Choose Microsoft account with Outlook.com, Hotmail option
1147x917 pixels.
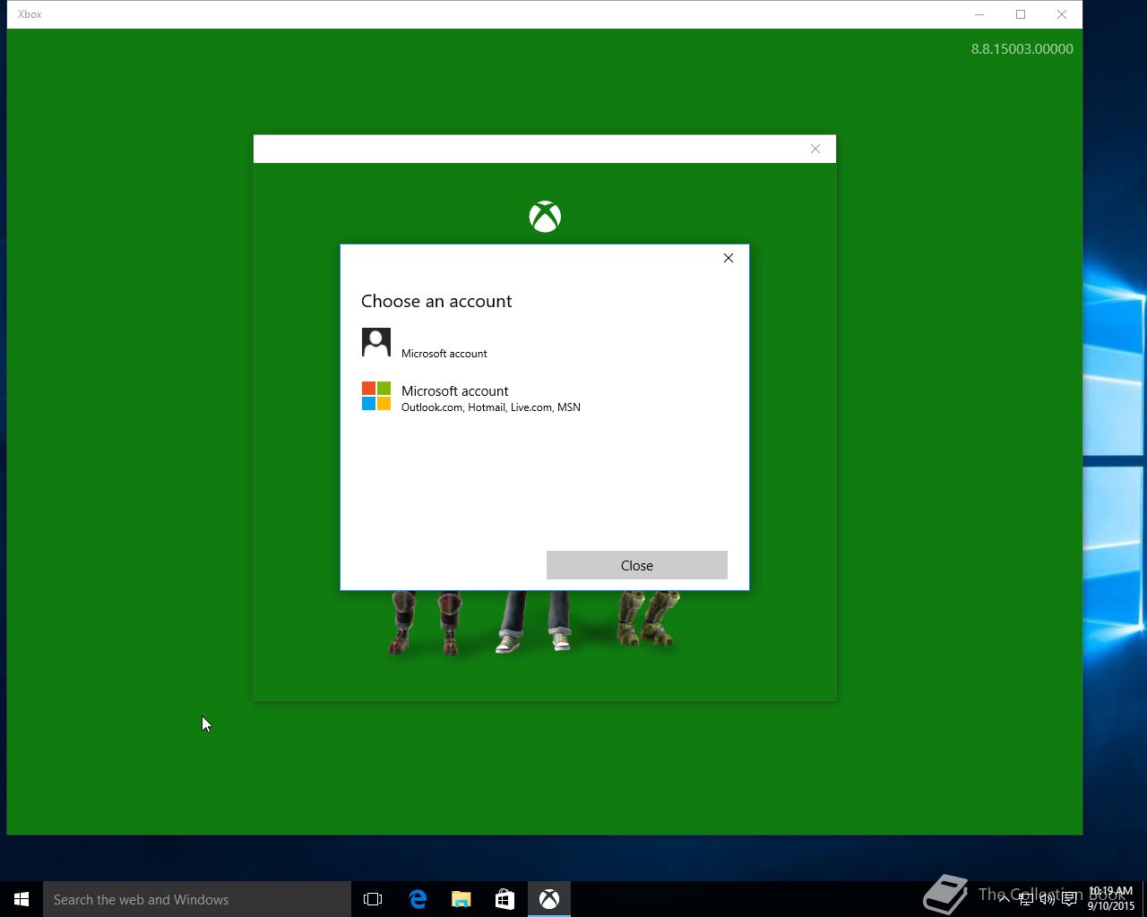point(545,397)
